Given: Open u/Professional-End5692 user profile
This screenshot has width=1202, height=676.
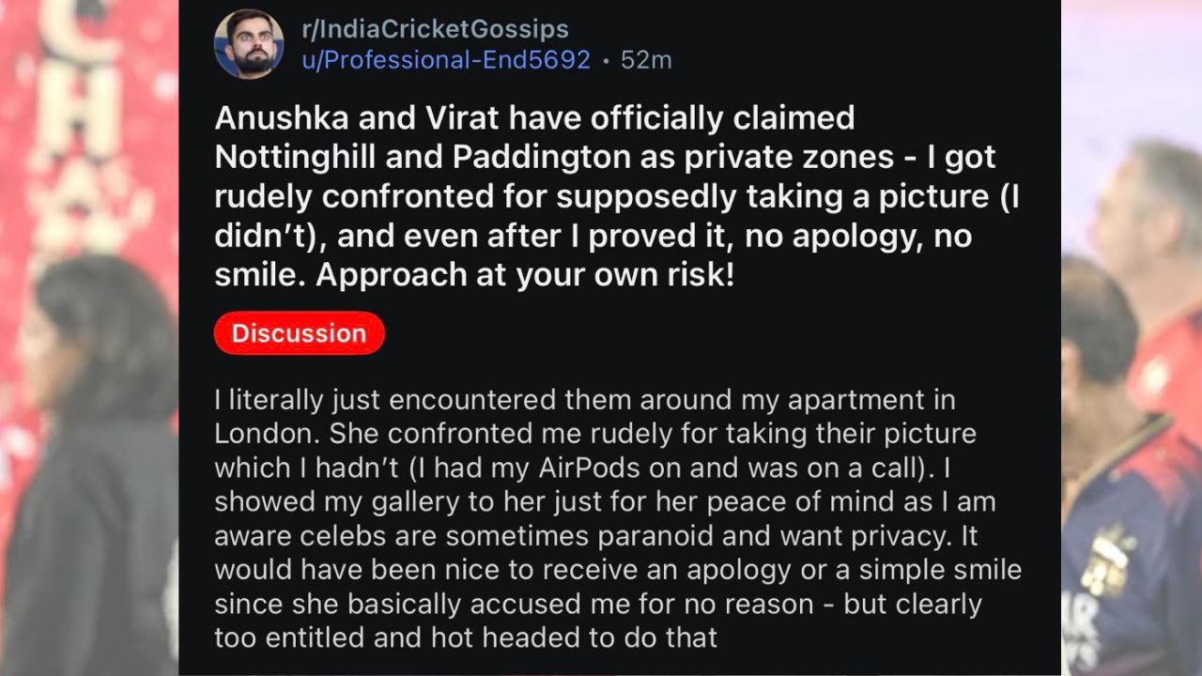Looking at the screenshot, I should [445, 60].
